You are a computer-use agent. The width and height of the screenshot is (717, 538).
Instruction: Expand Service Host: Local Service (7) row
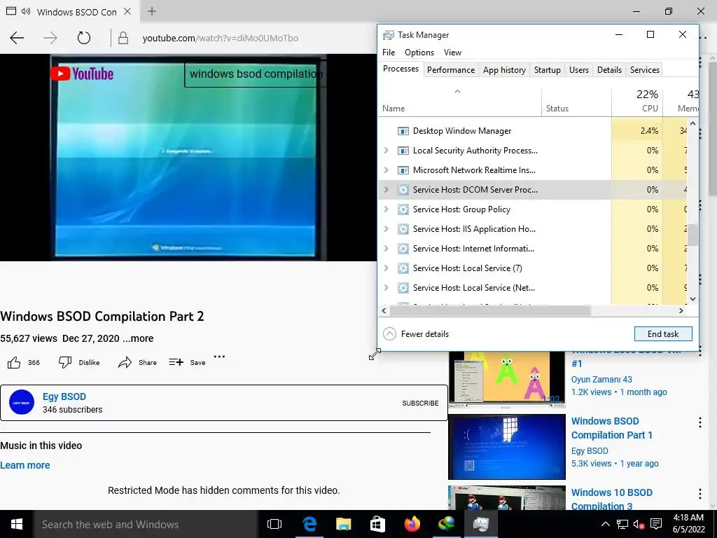pos(386,268)
